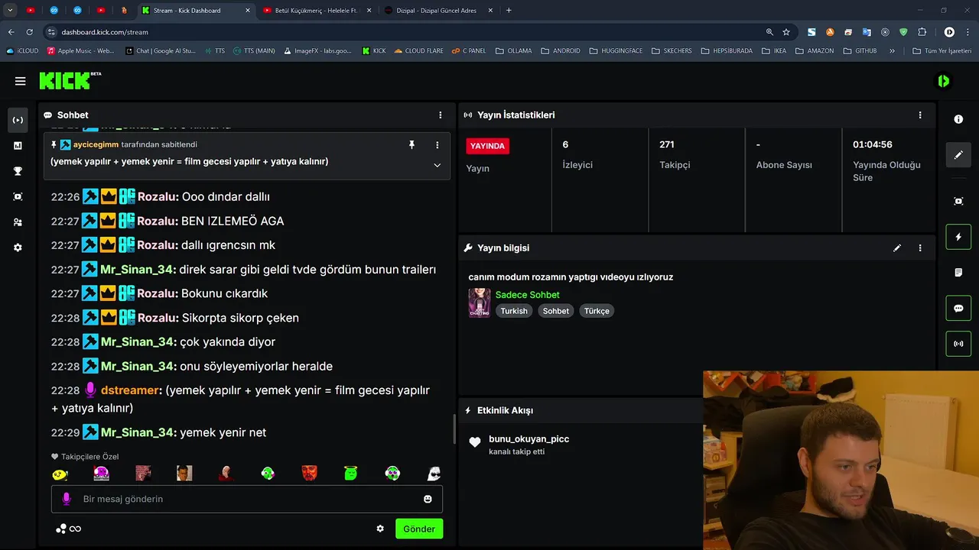Insert the purple DJ emote
Screen dimensions: 979x550
(101, 474)
